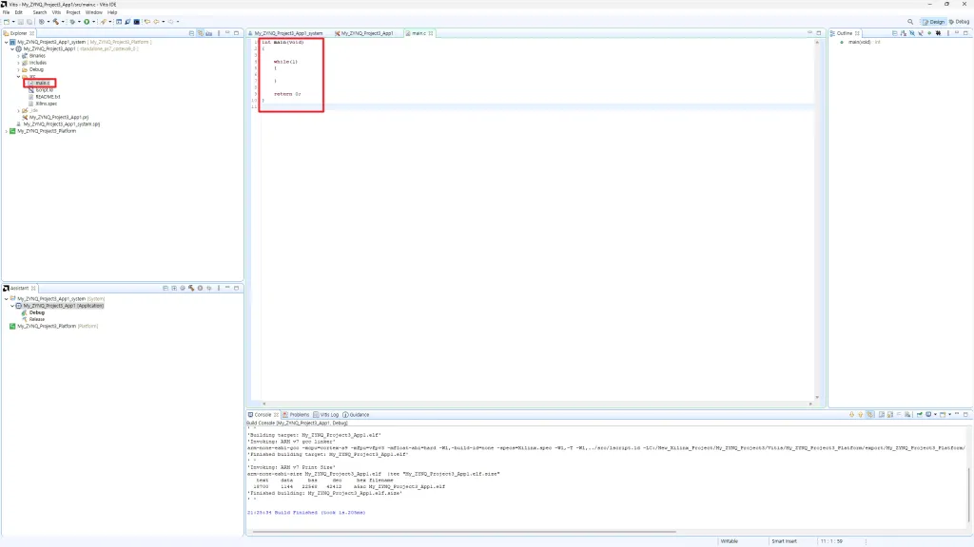Switch to My_ZYNQ_Project3_App1 editor tab

pos(364,33)
